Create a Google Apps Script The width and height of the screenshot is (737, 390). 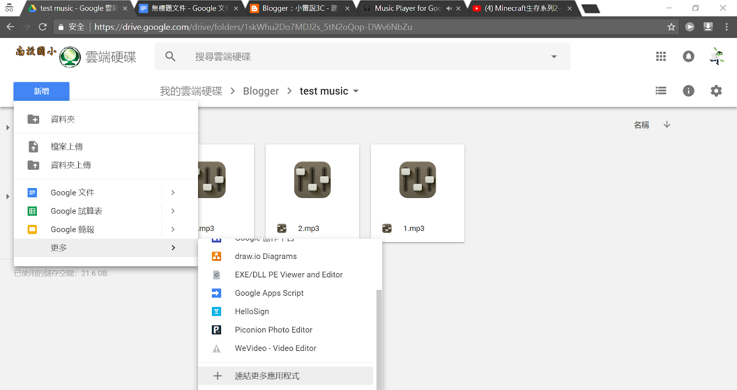coord(286,293)
